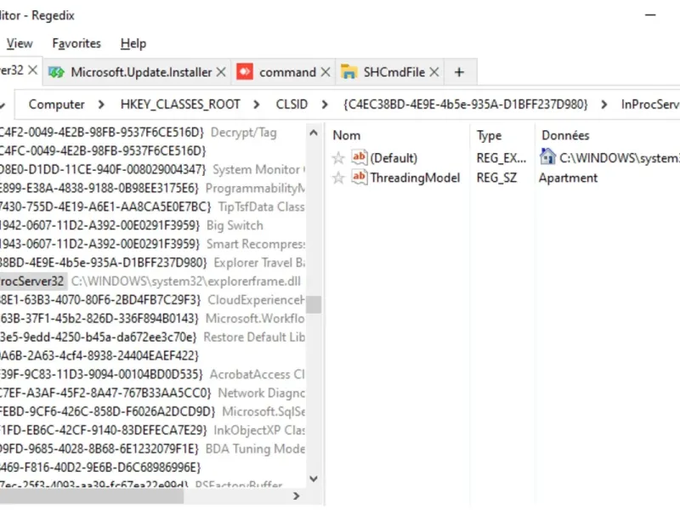
Task: Click the REG_EX... type cell
Action: pyautogui.click(x=501, y=158)
